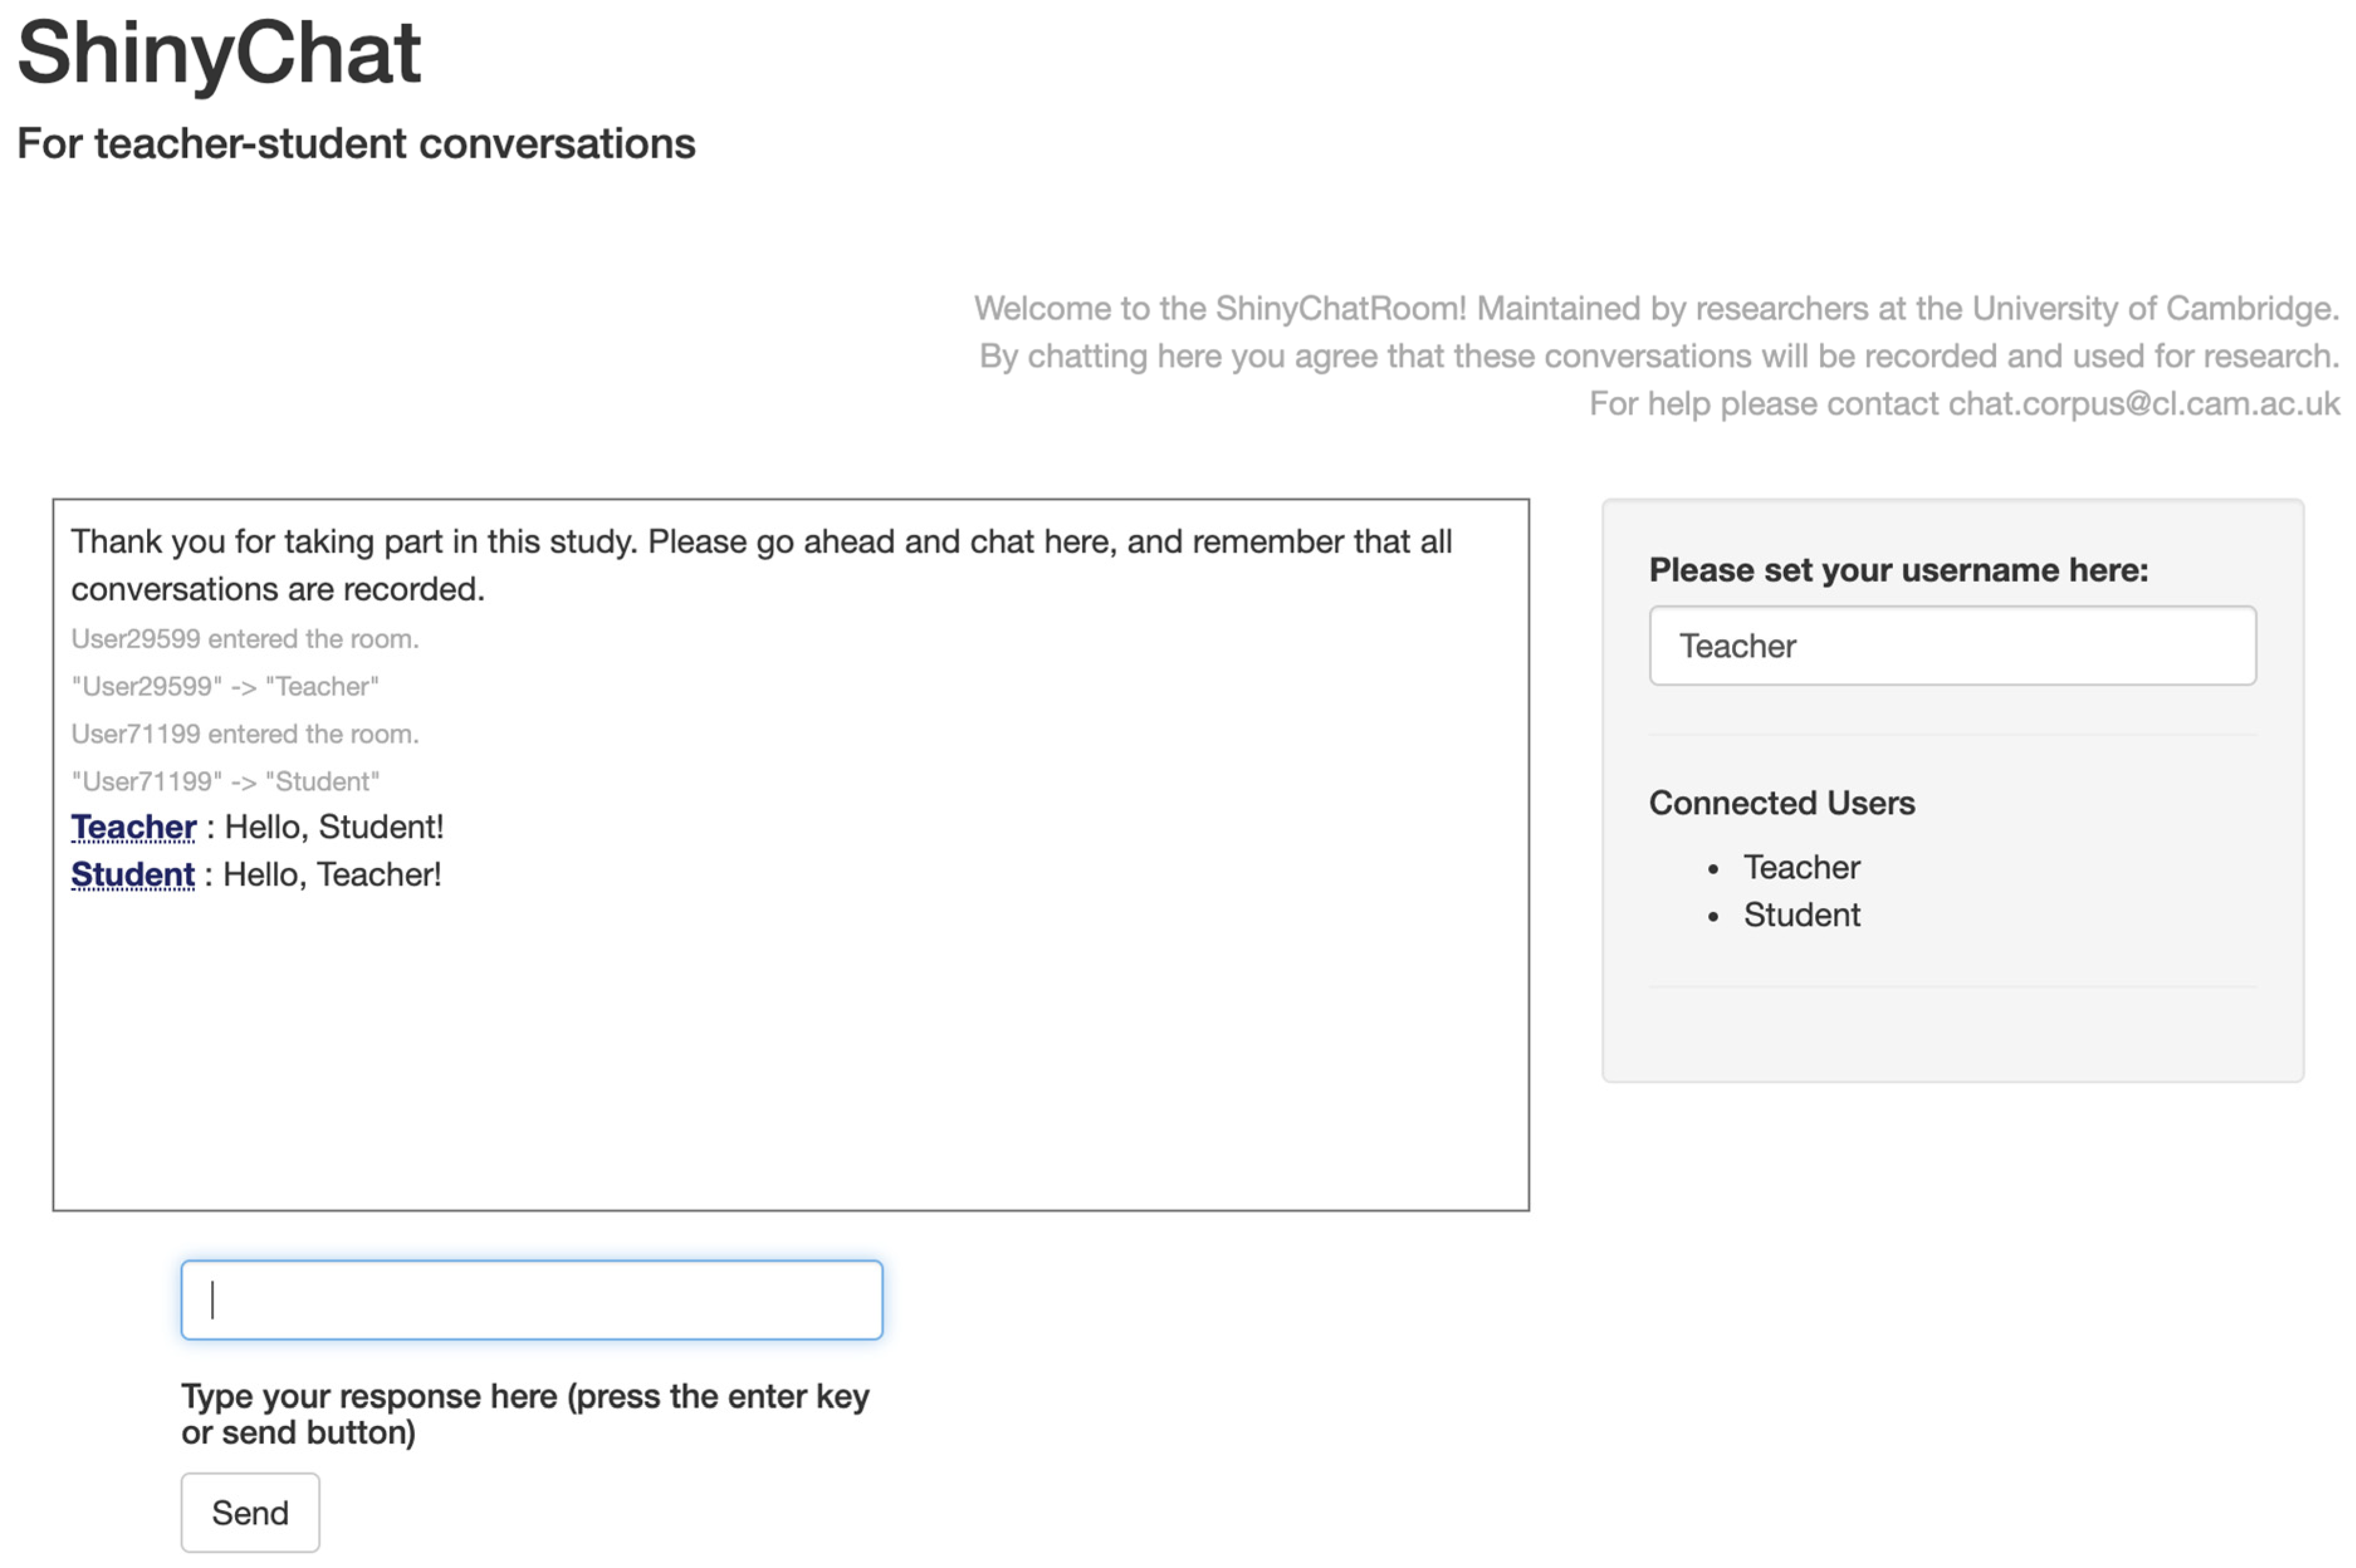Click the chat.corpus@cl.cam.ac.uk help contact line
Viewport: 2356px width, 1568px height.
click(1963, 403)
